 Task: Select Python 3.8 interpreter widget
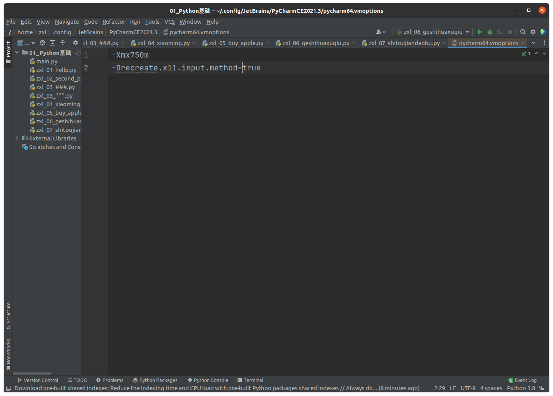click(x=521, y=388)
